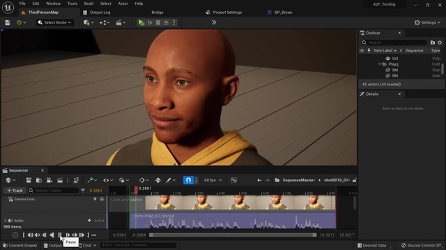Add new folder in Outliner
This screenshot has height=250, width=446.
433,42
